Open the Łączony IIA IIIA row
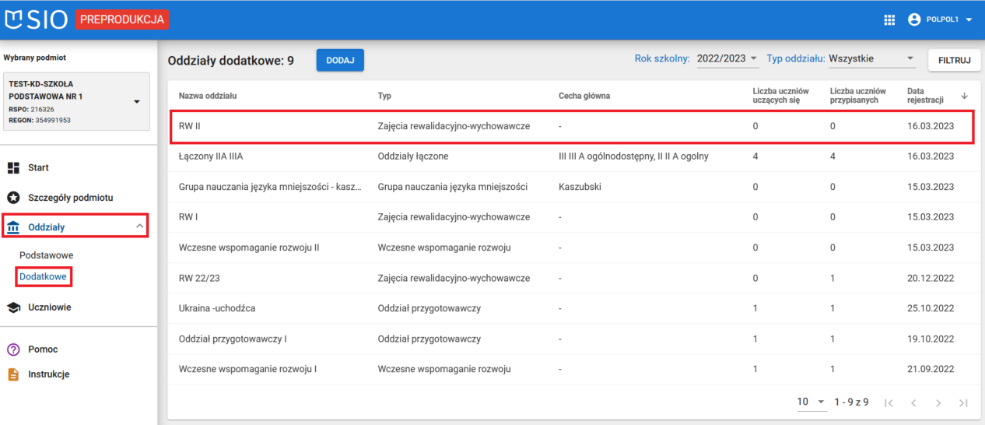 point(572,156)
